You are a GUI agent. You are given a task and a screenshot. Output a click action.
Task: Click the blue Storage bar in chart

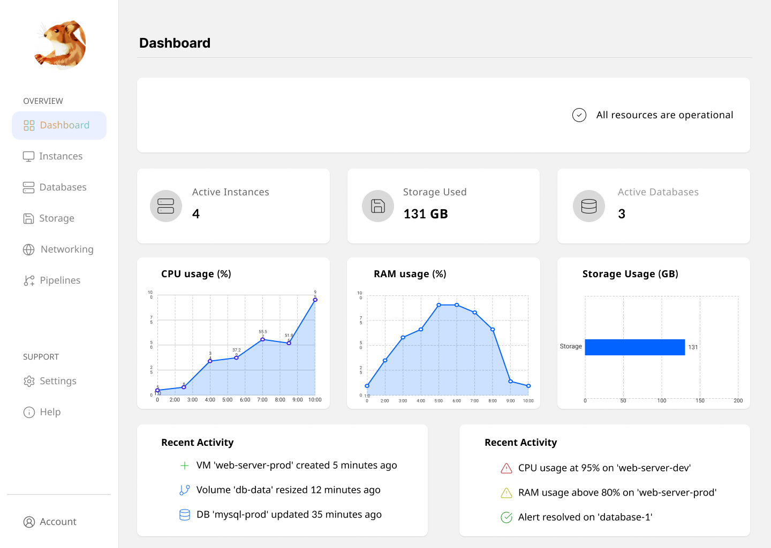(x=634, y=347)
